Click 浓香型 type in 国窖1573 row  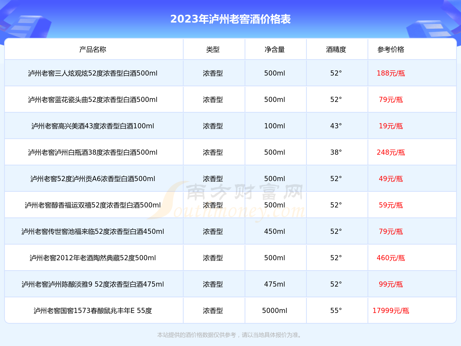[213, 311]
